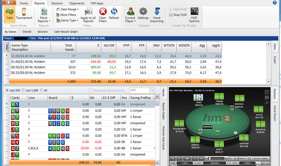Open HUD Options

[194, 15]
